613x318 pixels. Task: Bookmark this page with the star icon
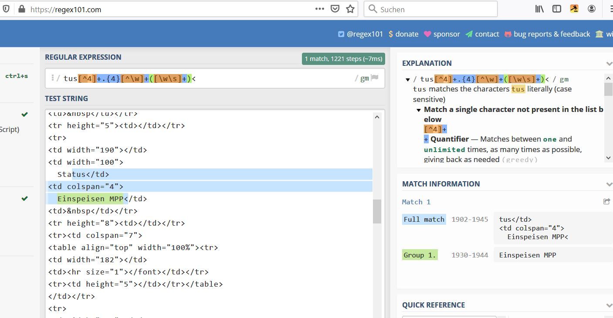click(x=350, y=9)
